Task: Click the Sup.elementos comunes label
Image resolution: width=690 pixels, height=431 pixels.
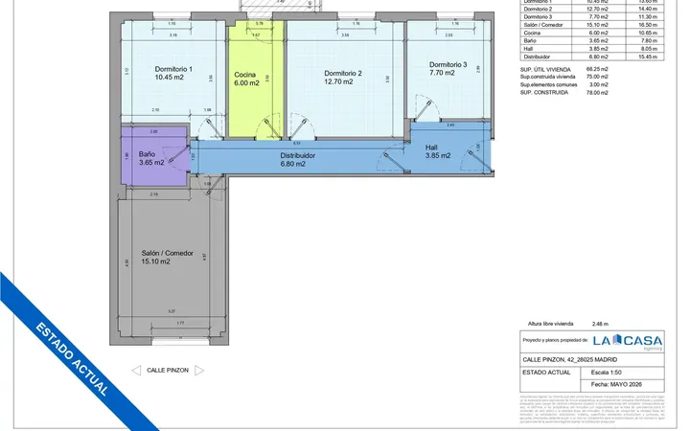Action: pos(548,85)
